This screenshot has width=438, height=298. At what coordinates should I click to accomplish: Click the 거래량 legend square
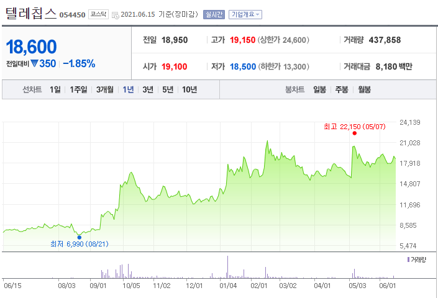(408, 260)
